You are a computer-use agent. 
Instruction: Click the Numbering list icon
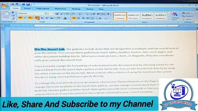tap(81, 14)
